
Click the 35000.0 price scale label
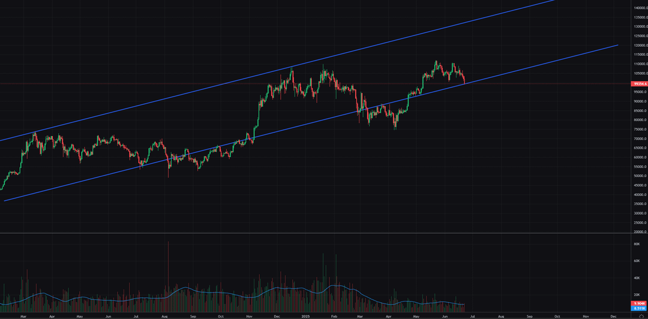pyautogui.click(x=640, y=204)
